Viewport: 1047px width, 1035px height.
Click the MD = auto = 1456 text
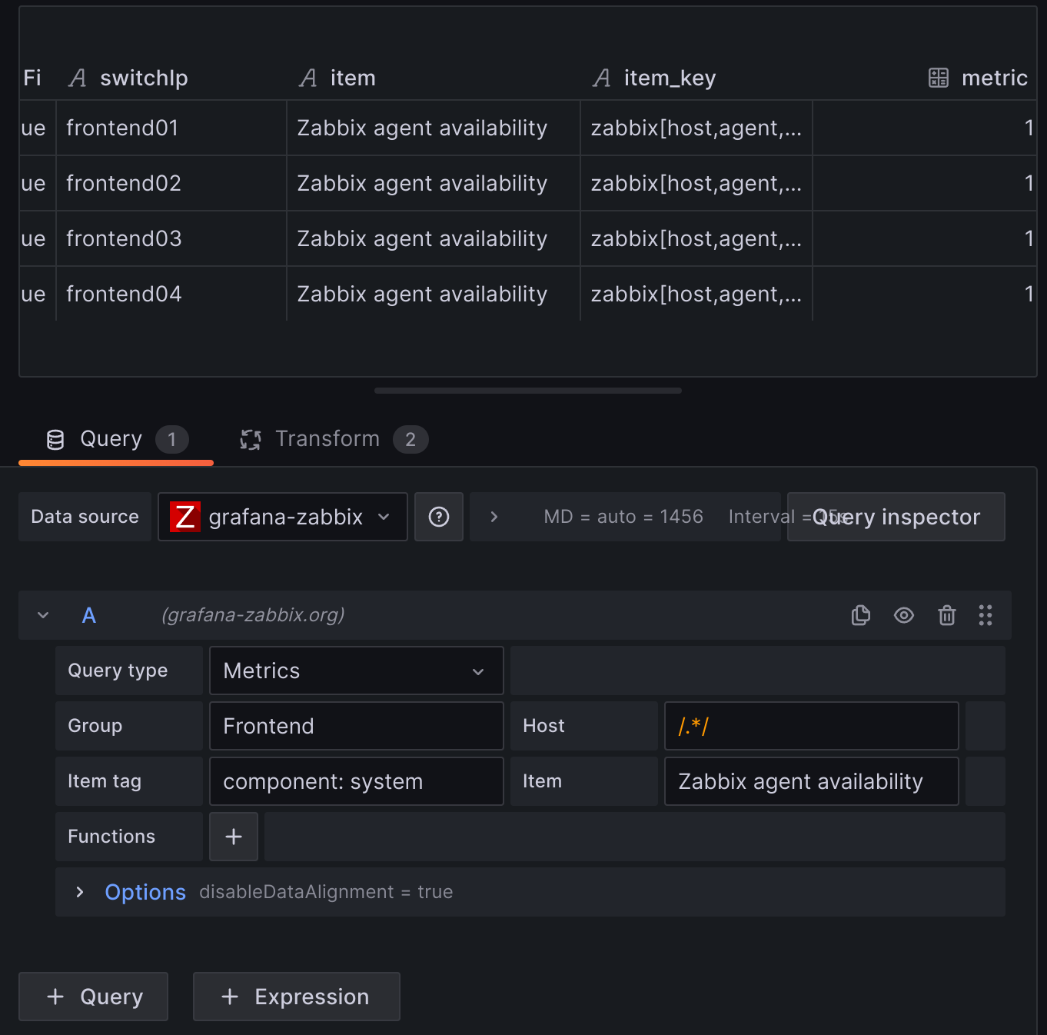pos(623,517)
